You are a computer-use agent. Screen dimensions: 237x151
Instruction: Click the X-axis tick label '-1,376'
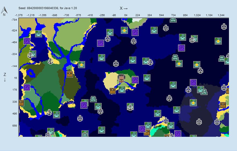[19, 15]
